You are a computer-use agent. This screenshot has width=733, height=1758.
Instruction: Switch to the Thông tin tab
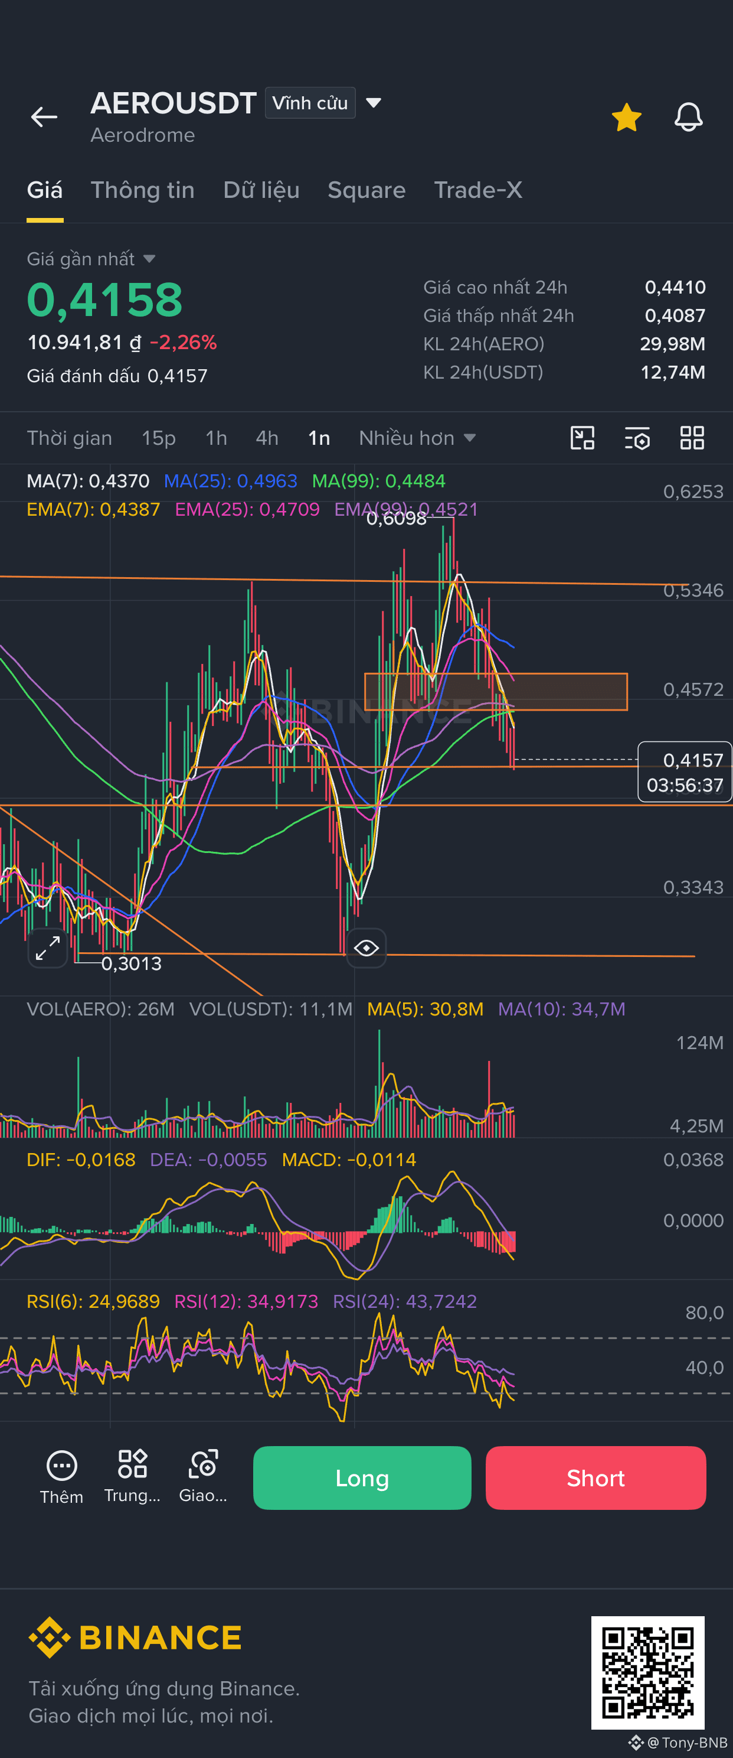pyautogui.click(x=142, y=190)
